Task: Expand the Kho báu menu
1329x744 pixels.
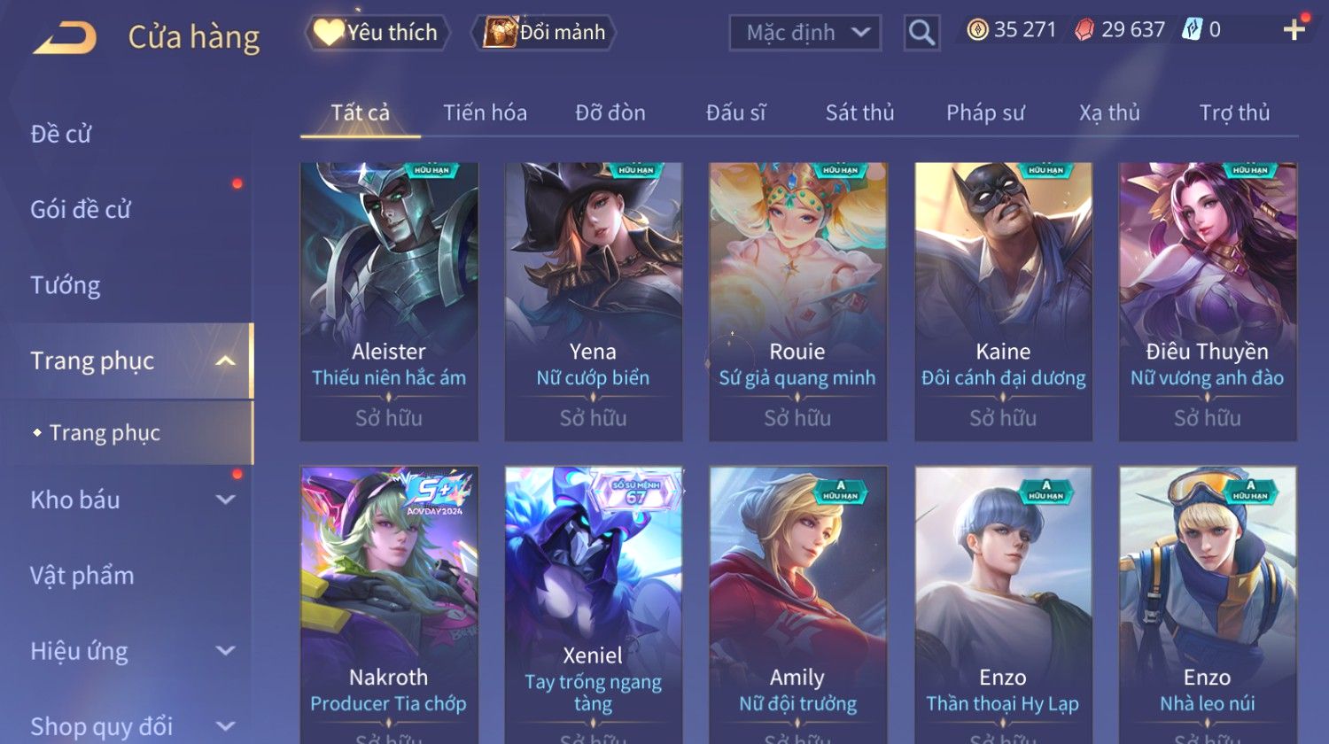Action: tap(225, 500)
